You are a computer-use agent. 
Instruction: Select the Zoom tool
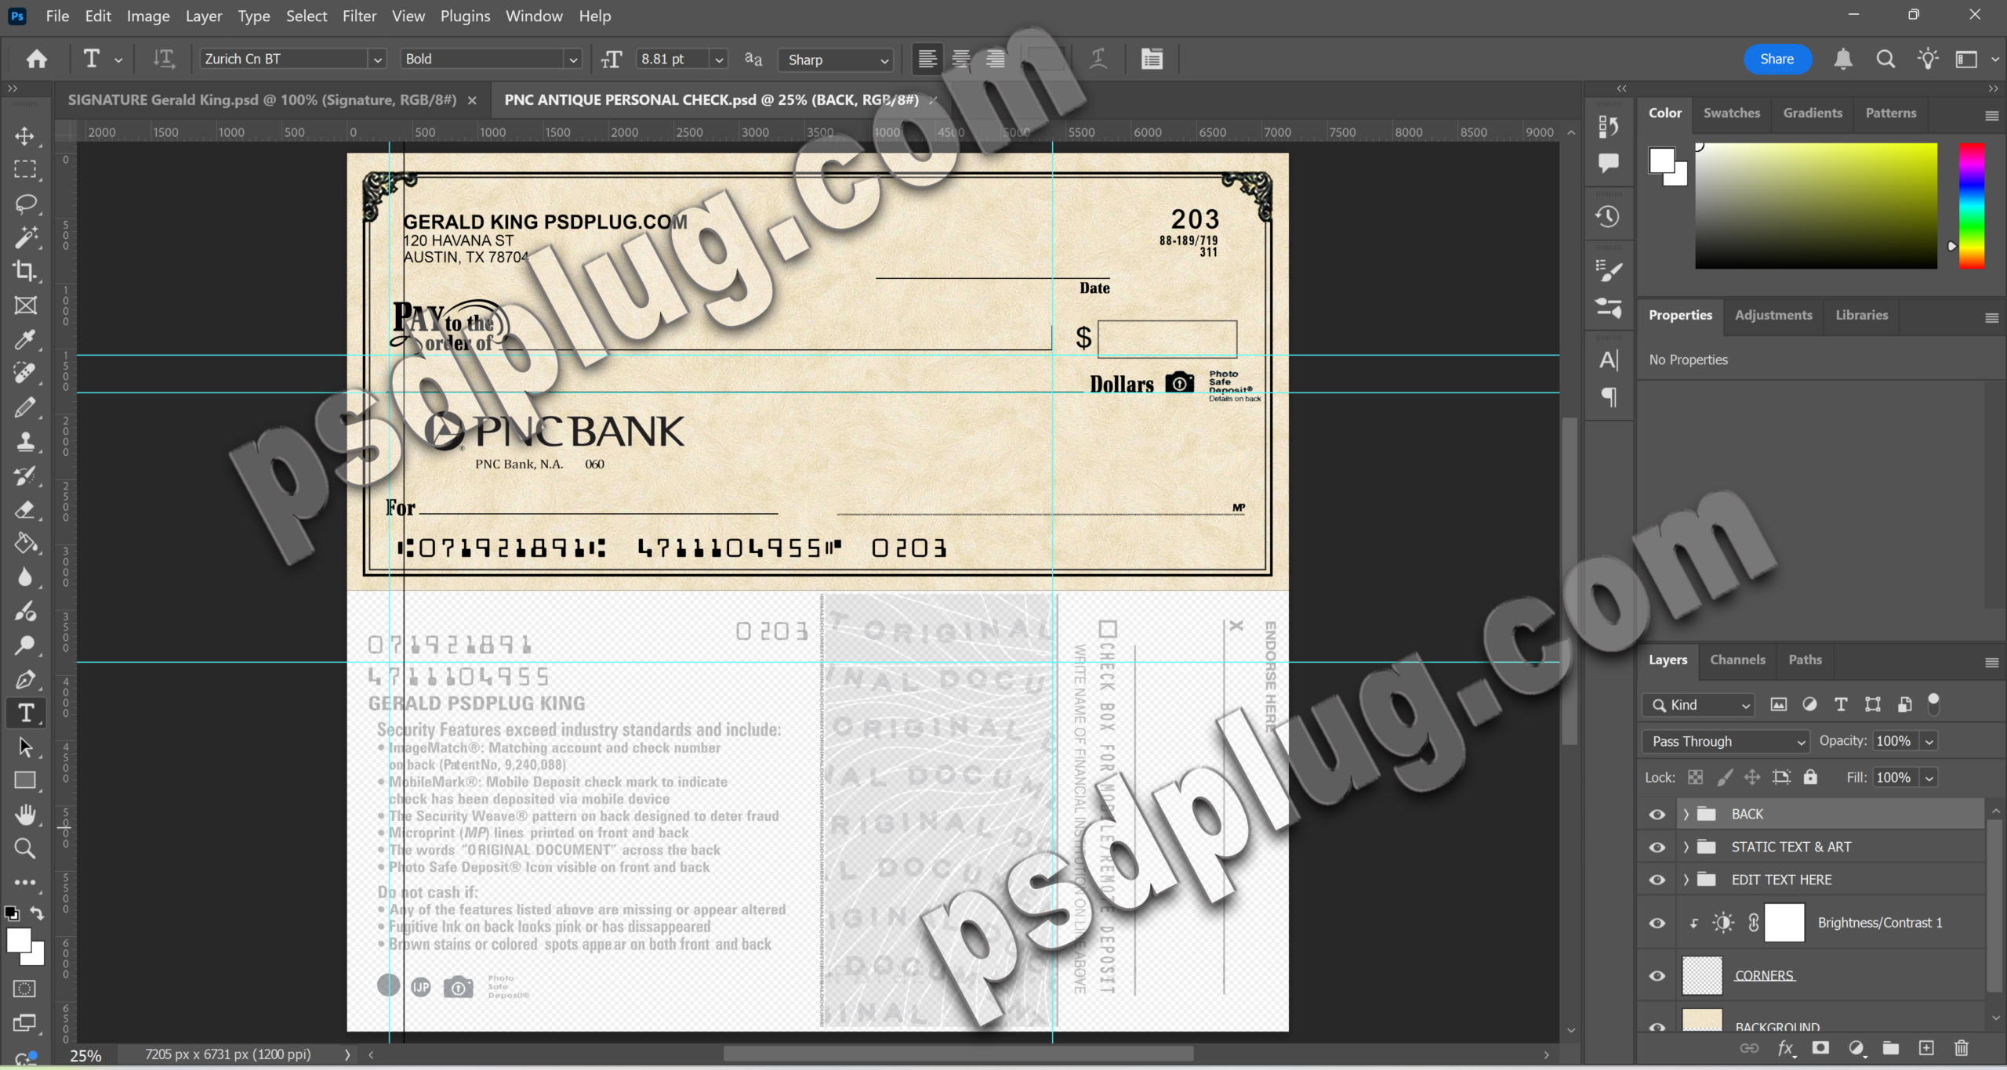tap(24, 848)
